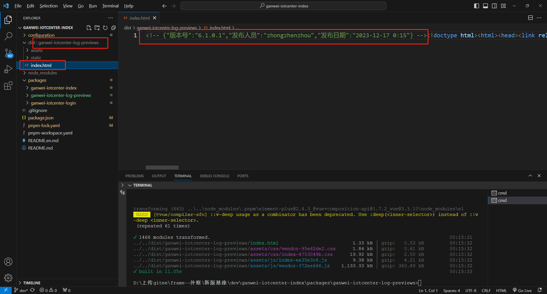Synchronize changes icon in status bar
547x294 pixels.
click(x=32, y=290)
